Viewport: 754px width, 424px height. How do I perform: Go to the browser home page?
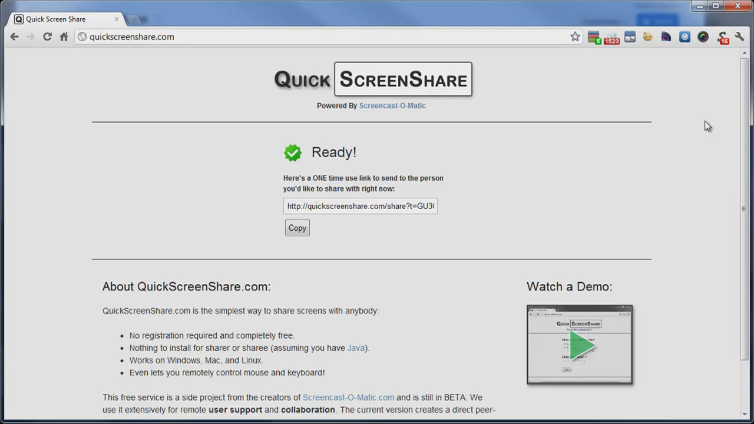(x=64, y=37)
